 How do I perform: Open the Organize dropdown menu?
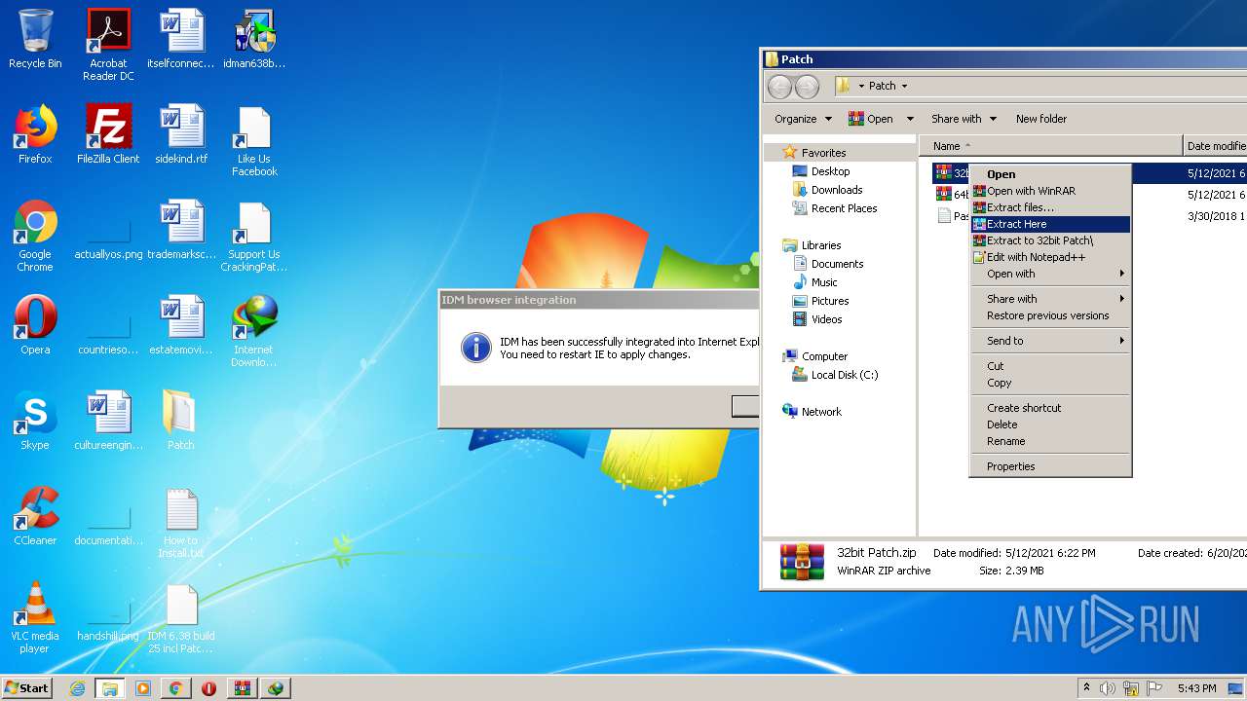pos(804,119)
